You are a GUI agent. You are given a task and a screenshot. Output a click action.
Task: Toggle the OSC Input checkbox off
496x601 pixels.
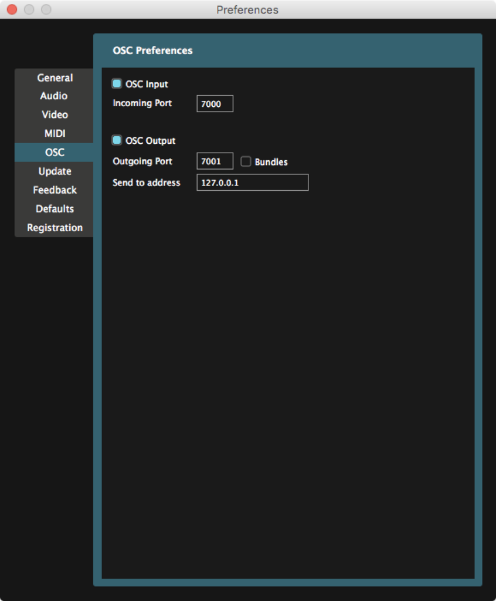pyautogui.click(x=116, y=83)
